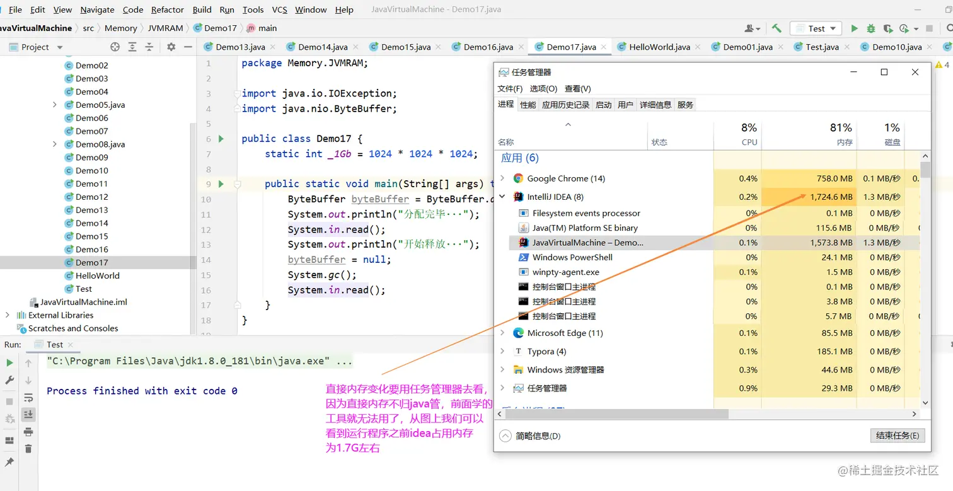Viewport: 953px width, 491px height.
Task: Expand Google Chrome (14) process group
Action: pos(502,178)
